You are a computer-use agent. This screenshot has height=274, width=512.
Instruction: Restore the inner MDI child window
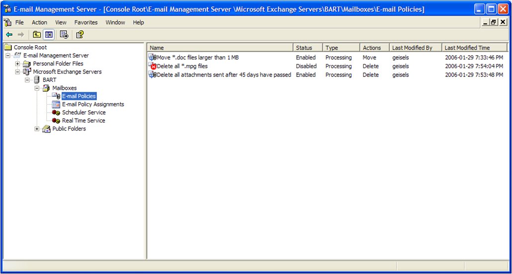point(494,22)
